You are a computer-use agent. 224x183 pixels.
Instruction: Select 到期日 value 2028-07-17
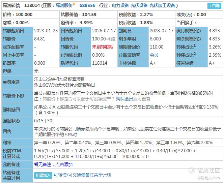click(162, 31)
